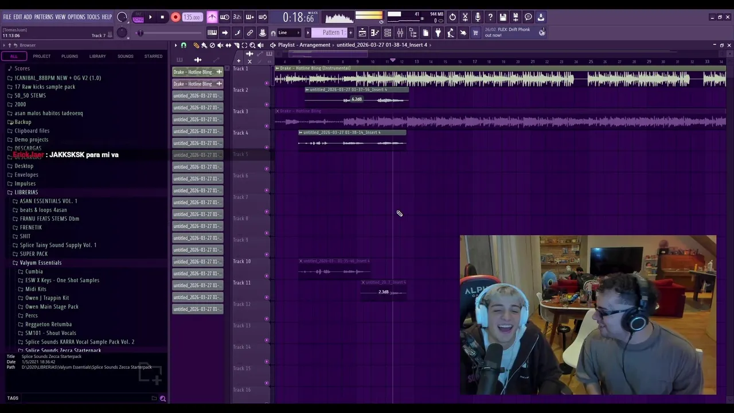This screenshot has width=734, height=413.
Task: Toggle the overdub (blend recording) icon
Action: pos(250,17)
